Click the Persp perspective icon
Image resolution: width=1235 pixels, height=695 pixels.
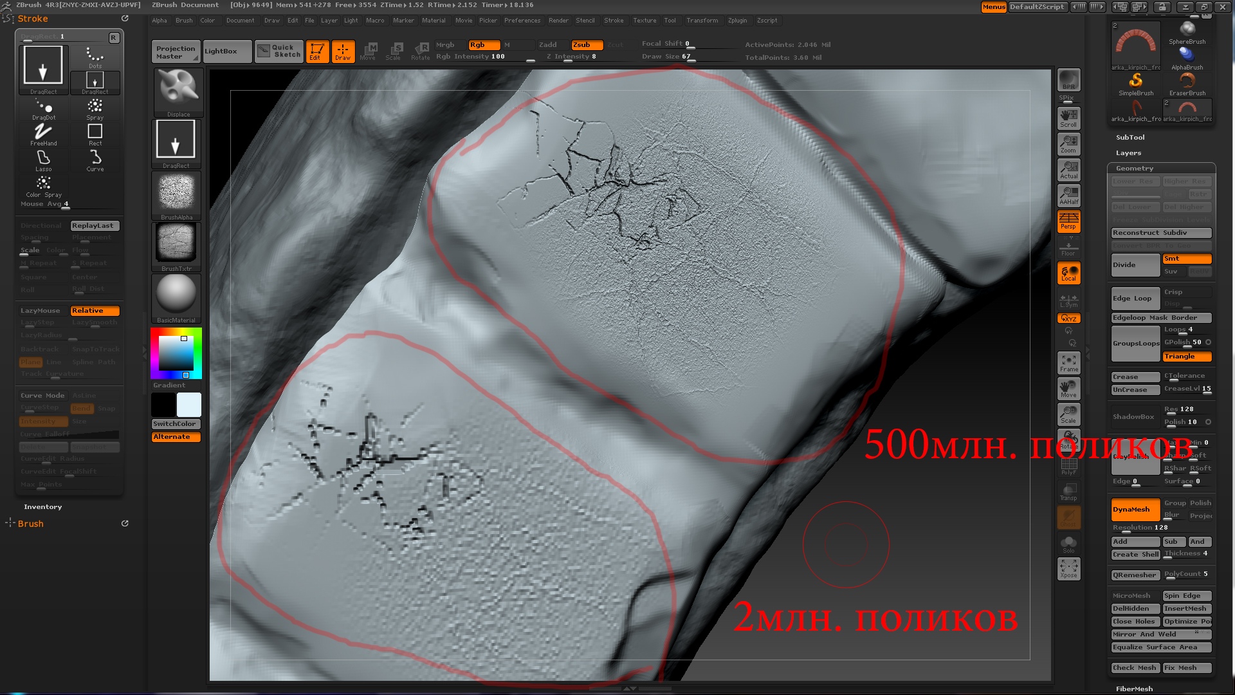[x=1068, y=221]
